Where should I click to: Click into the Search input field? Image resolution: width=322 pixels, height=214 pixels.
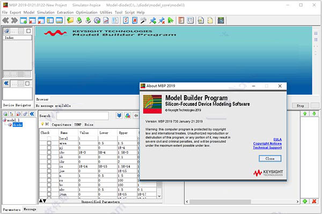[83, 116]
